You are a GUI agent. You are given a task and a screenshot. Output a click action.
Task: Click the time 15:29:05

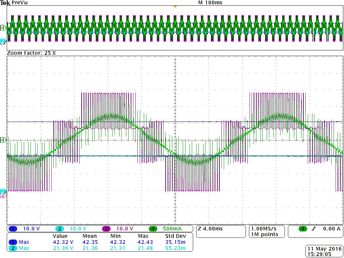[319, 254]
